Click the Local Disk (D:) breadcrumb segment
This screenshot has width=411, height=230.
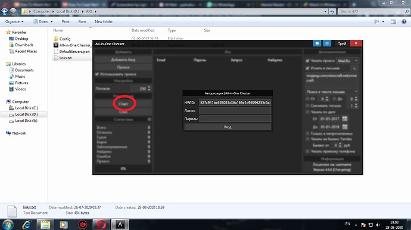(x=68, y=11)
